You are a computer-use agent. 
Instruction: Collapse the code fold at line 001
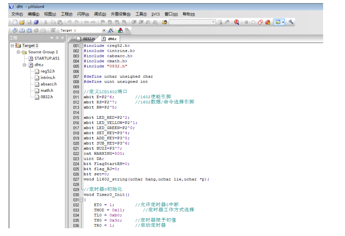[x=81, y=45]
